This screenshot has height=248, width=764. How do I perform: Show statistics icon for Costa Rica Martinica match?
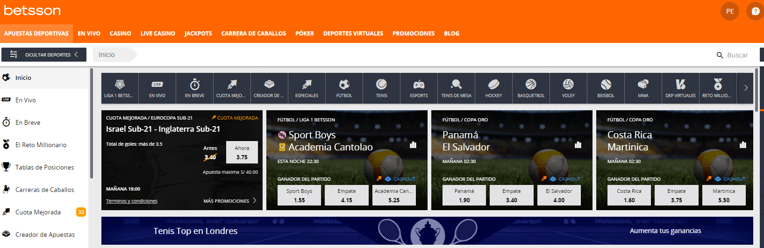[743, 145]
